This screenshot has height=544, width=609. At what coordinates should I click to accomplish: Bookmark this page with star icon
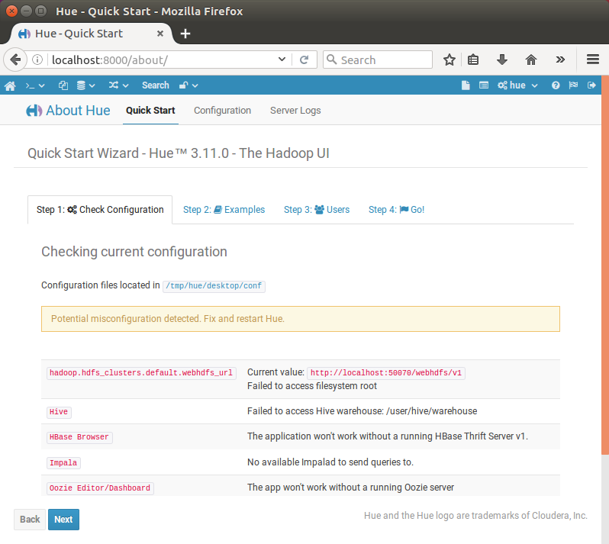(x=449, y=60)
